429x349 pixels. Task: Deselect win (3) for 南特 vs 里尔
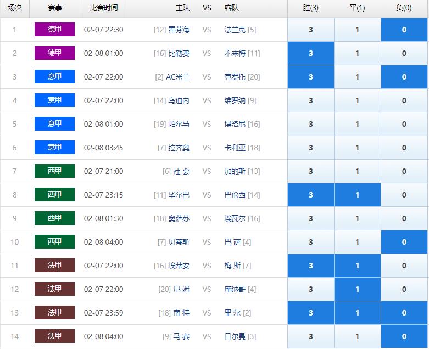[x=311, y=313]
